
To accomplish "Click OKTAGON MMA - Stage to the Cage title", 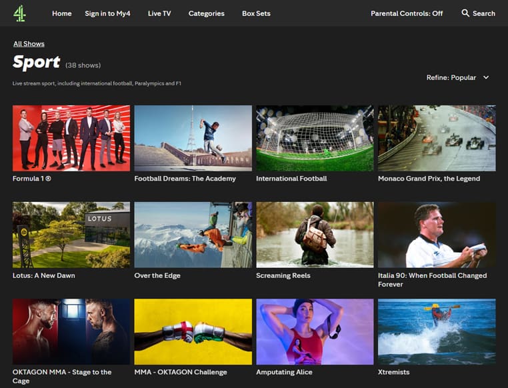I will [x=62, y=377].
